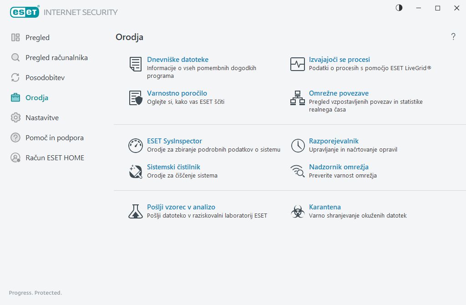Open the Pregled sidebar section

pyautogui.click(x=37, y=38)
